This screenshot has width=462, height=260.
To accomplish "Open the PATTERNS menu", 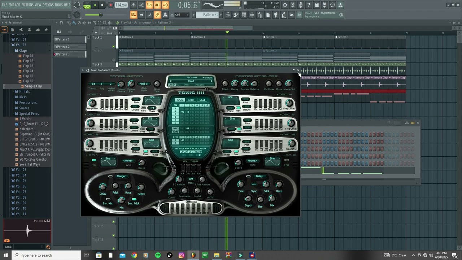I will pyautogui.click(x=27, y=5).
